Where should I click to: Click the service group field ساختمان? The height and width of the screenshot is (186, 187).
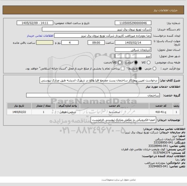pos(93,95)
